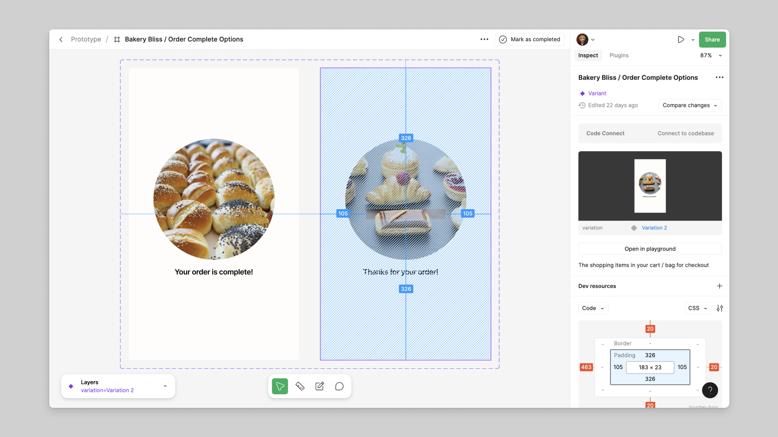
Task: Switch to the Plugins tab
Action: (x=619, y=55)
